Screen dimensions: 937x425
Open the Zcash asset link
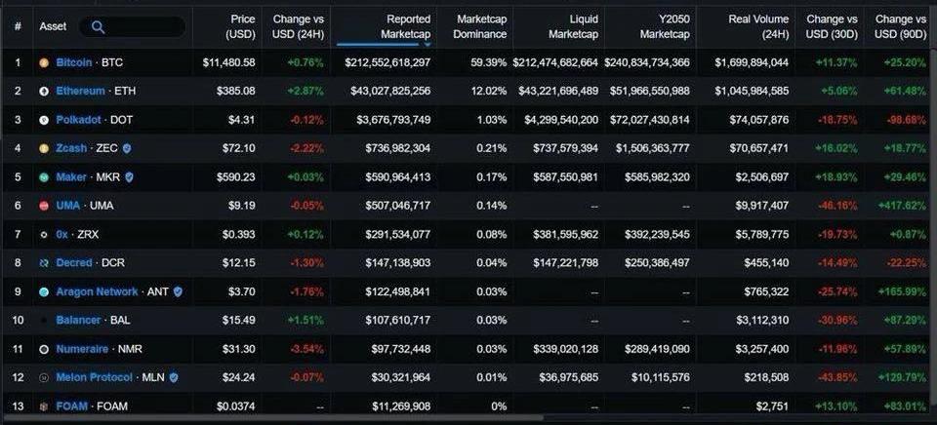point(71,148)
